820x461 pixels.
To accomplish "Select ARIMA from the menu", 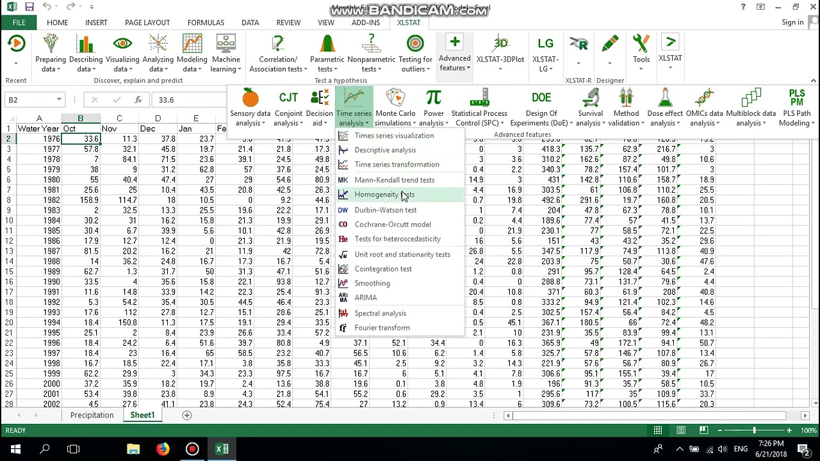I will pyautogui.click(x=400, y=297).
